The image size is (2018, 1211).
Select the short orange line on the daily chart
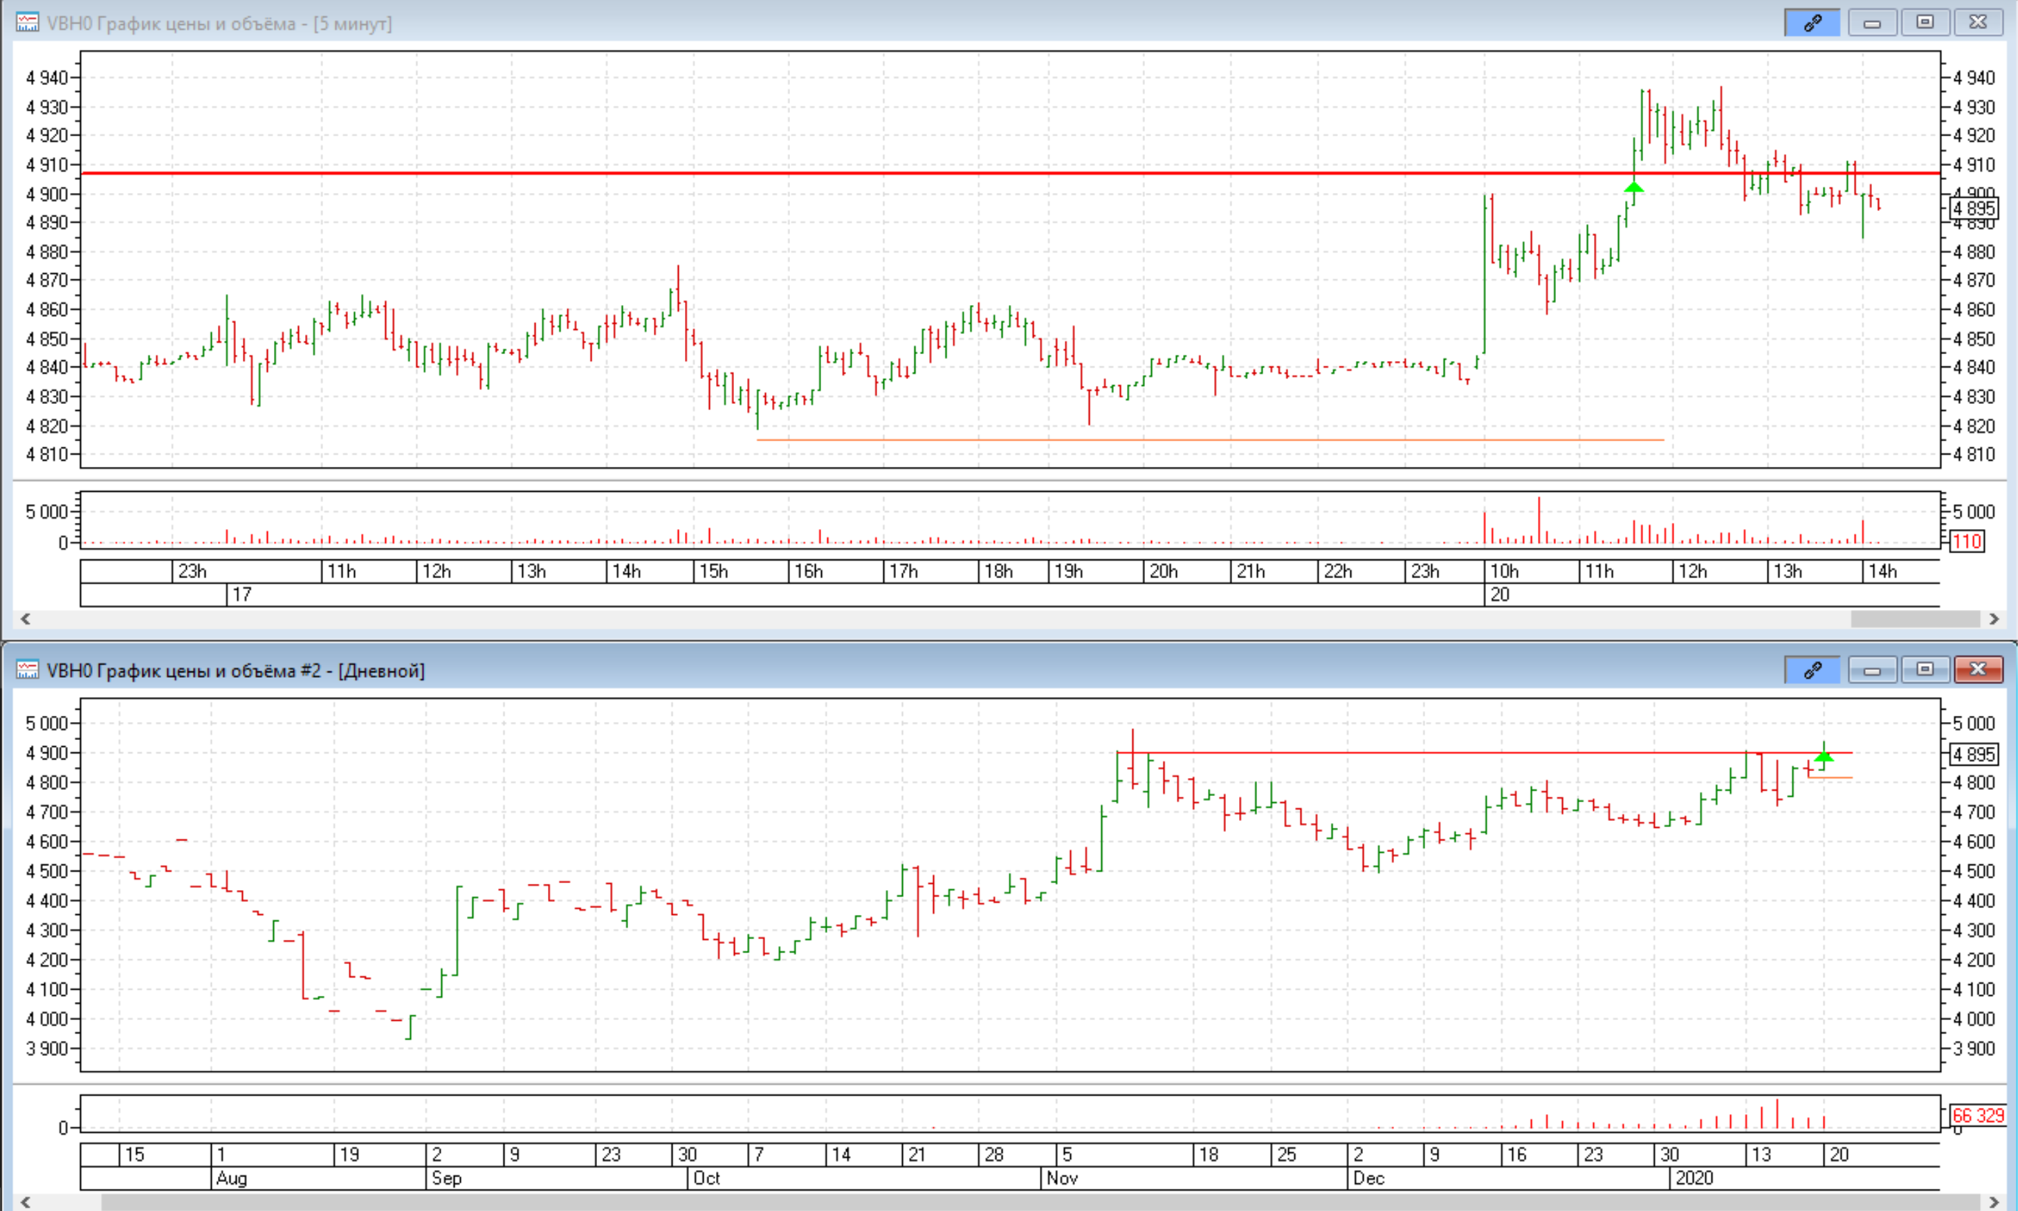[1831, 777]
